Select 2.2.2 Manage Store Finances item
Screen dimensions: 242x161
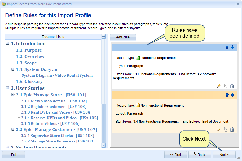tap(58, 141)
